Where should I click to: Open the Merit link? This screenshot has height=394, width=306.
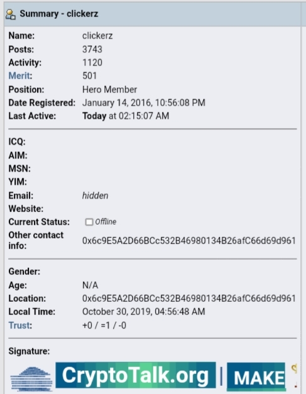(x=19, y=76)
